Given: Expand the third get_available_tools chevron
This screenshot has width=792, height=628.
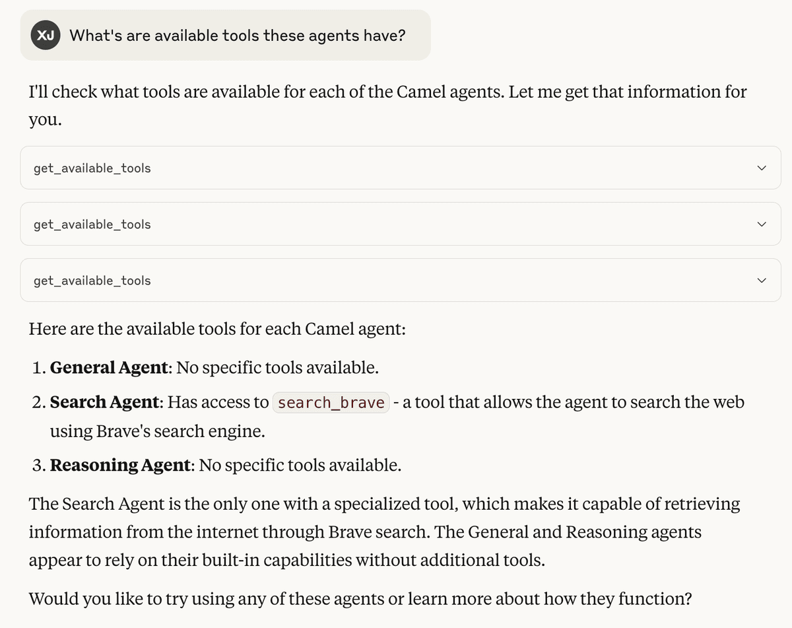Looking at the screenshot, I should (762, 280).
